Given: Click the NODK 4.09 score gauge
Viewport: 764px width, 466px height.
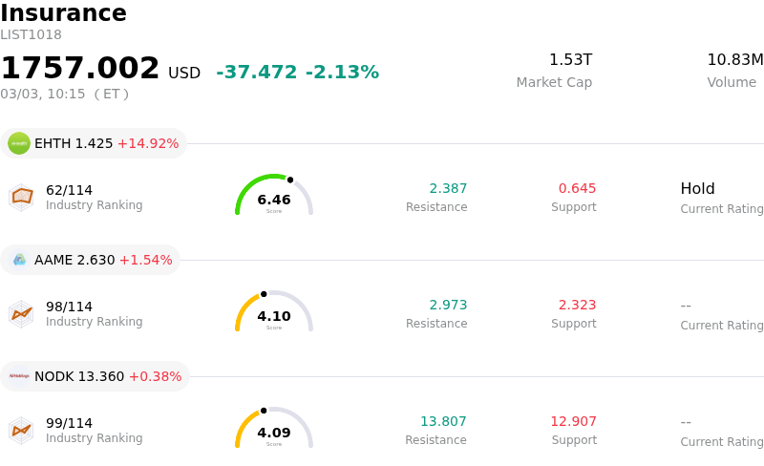Looking at the screenshot, I should (x=274, y=429).
